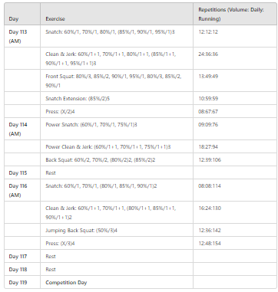278x292 pixels.
Task: Click the Press (X/2)4 cell
Action: [x=117, y=111]
